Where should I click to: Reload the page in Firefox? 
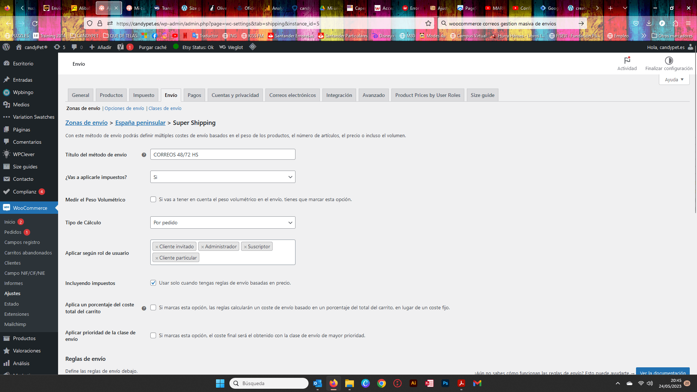coord(35,23)
